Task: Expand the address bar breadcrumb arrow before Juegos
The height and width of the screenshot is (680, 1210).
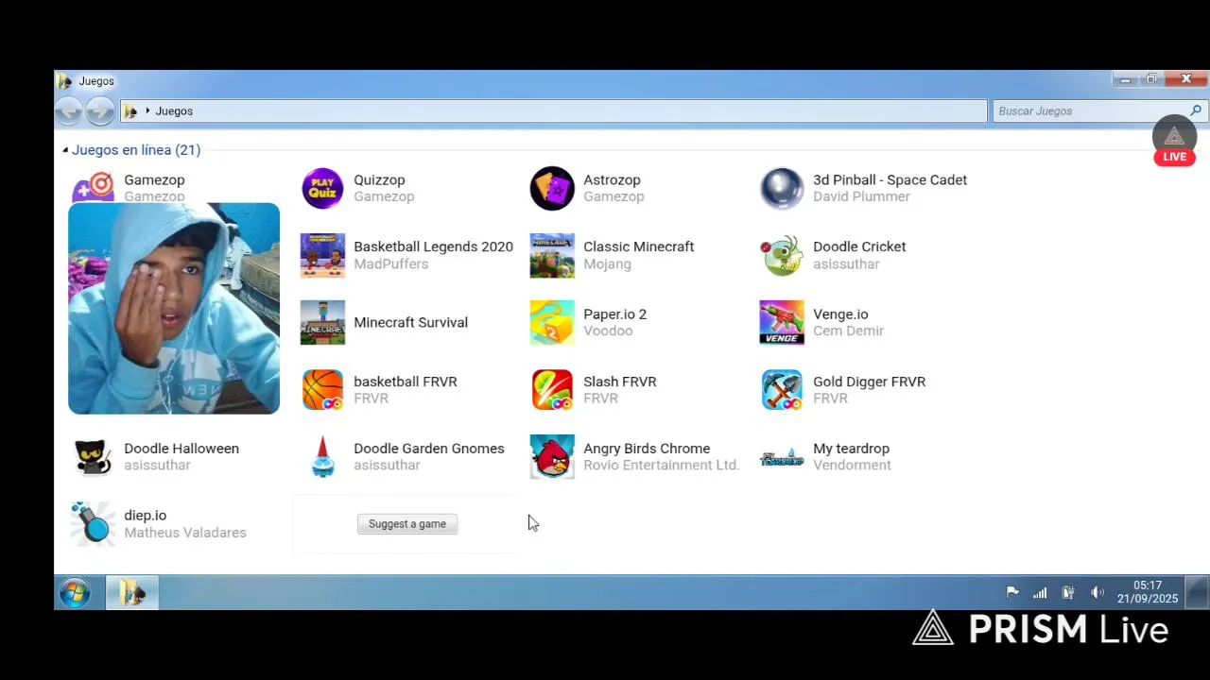Action: click(x=147, y=111)
